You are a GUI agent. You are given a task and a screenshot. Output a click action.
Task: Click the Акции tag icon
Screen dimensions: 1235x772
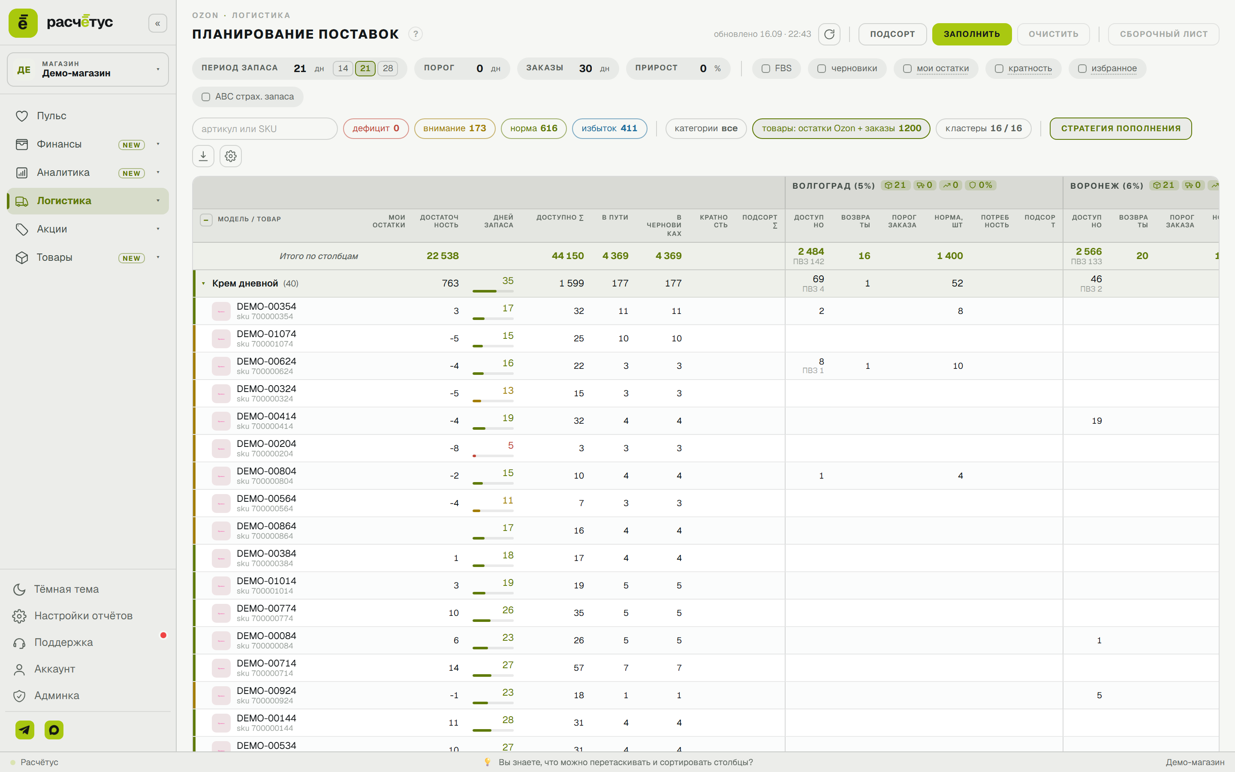[x=21, y=229]
